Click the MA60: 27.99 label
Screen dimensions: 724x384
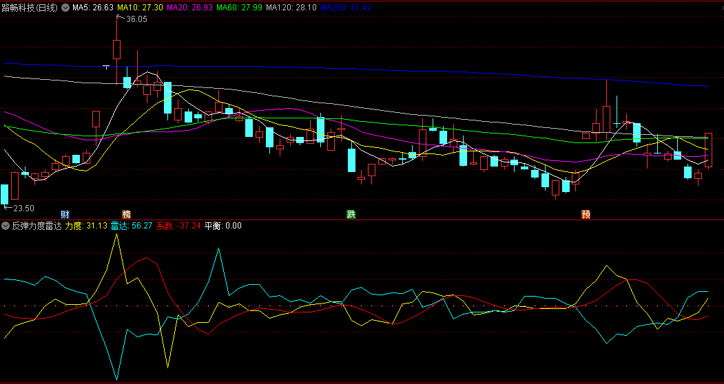point(240,8)
